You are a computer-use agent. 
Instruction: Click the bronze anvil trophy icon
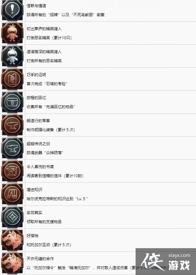12,125
